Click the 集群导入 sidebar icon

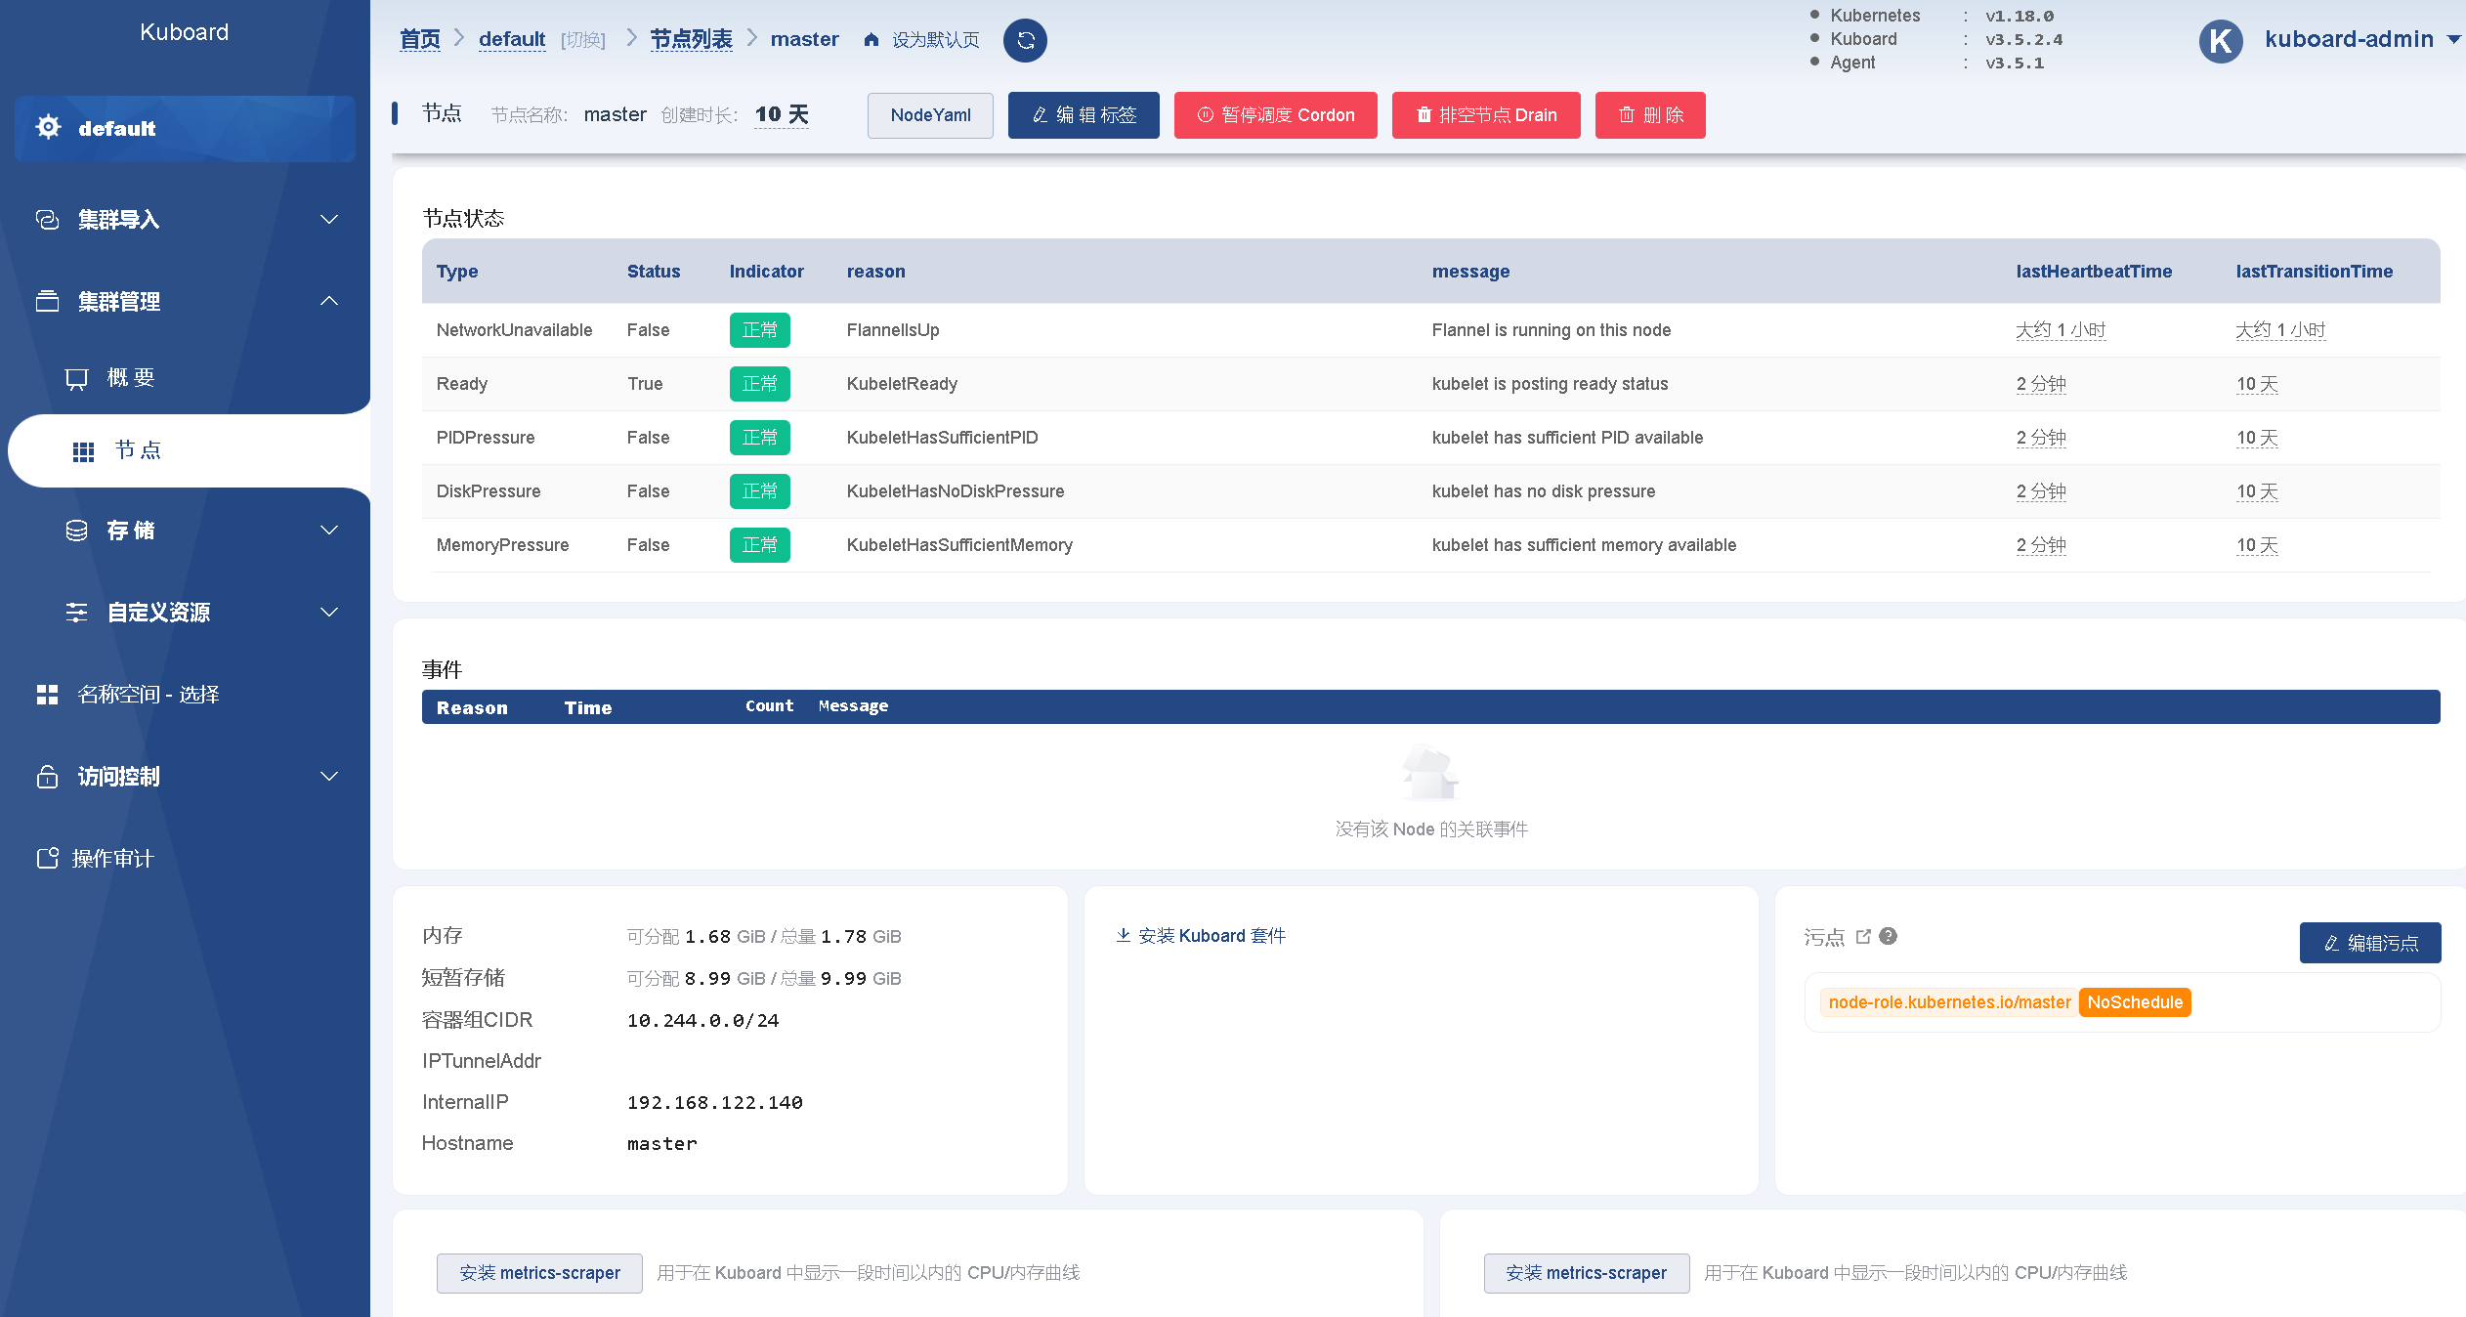(x=47, y=220)
